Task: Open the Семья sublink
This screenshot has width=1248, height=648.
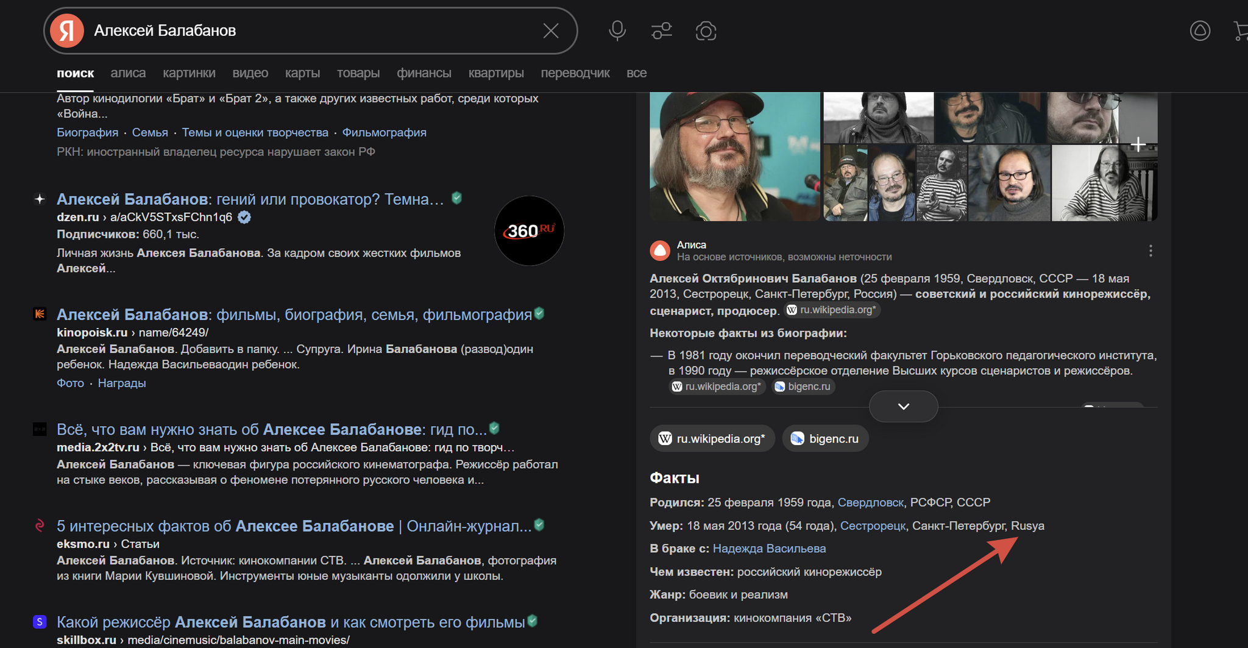Action: (x=150, y=132)
